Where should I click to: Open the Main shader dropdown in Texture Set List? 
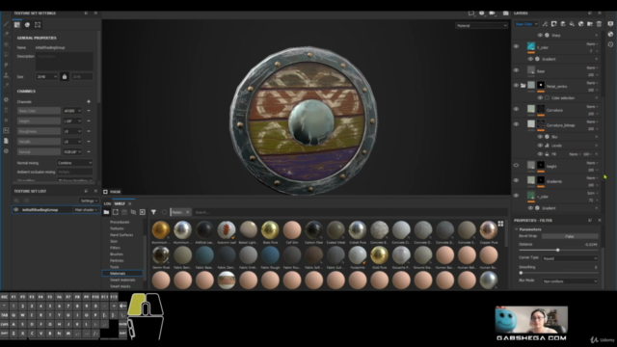[86, 210]
